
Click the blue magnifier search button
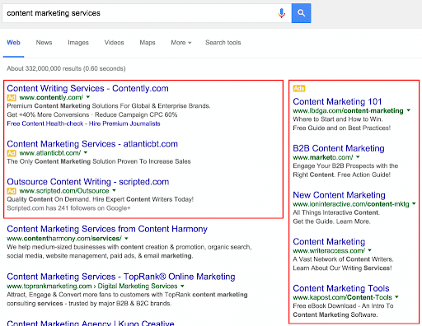(301, 13)
